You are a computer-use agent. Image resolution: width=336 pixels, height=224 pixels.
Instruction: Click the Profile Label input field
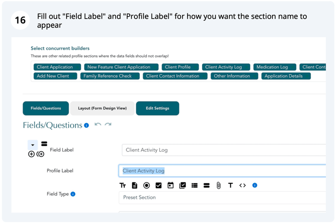pyautogui.click(x=222, y=171)
